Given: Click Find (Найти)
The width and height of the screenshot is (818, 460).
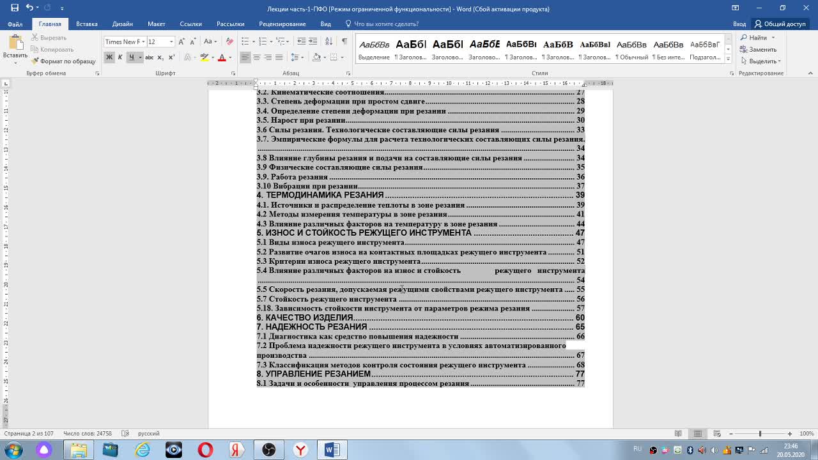Looking at the screenshot, I should click(x=753, y=38).
